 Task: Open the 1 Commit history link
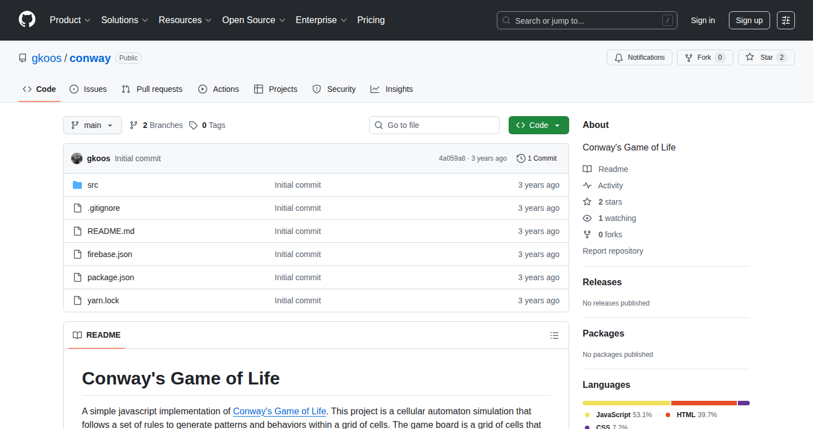pyautogui.click(x=537, y=158)
